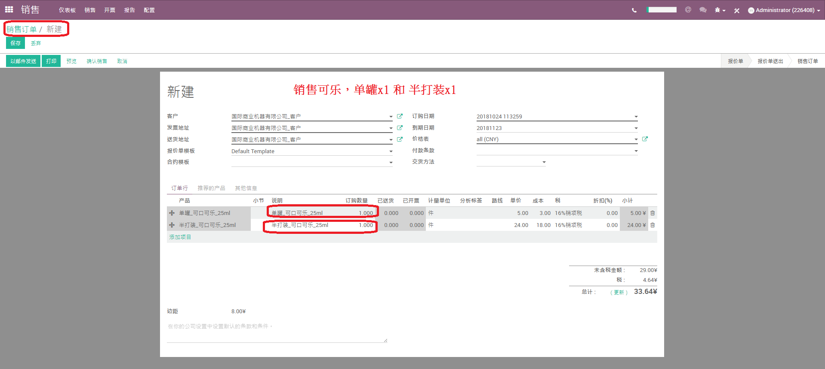Expand the 价格表 dropdown
The height and width of the screenshot is (369, 825).
click(636, 139)
